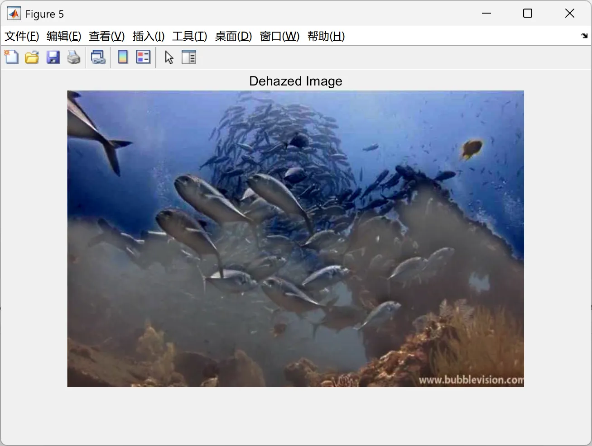Insert a legend using the toolbar icon
The image size is (592, 446).
coord(143,57)
